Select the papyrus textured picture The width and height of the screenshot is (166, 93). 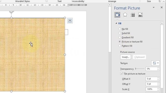(x=32, y=55)
